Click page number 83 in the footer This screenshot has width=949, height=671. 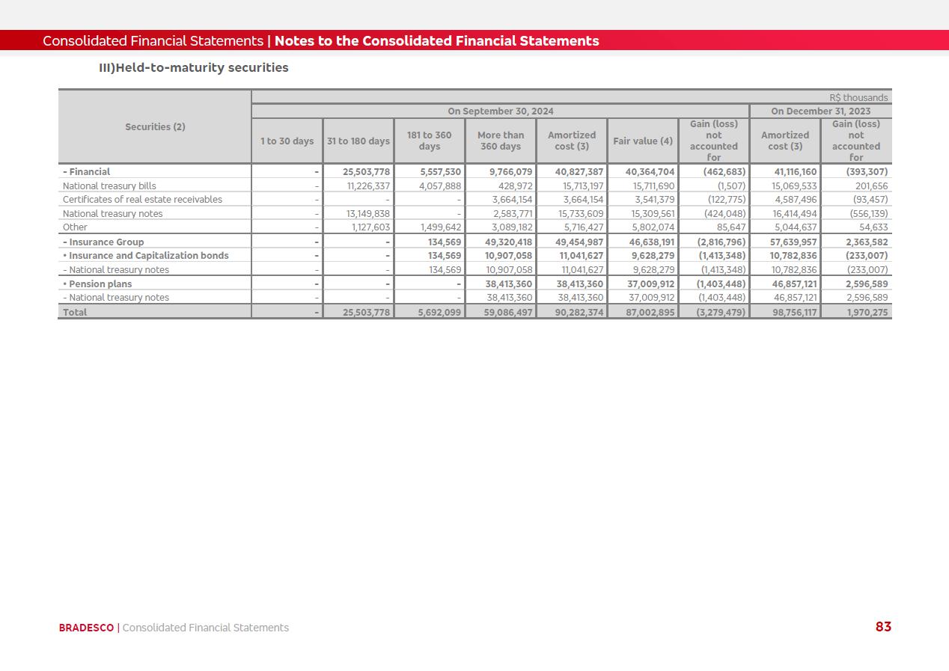point(883,627)
